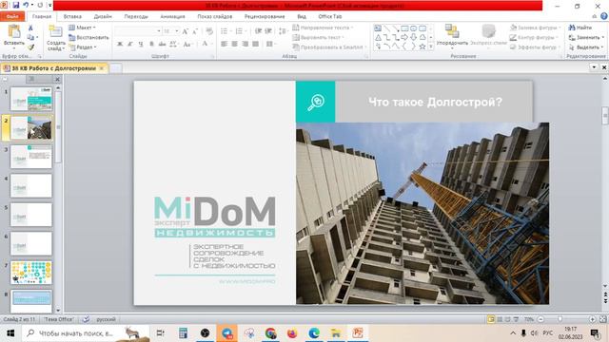This screenshot has width=609, height=342.
Task: Zoom in with the plus button
Action: pyautogui.click(x=592, y=319)
